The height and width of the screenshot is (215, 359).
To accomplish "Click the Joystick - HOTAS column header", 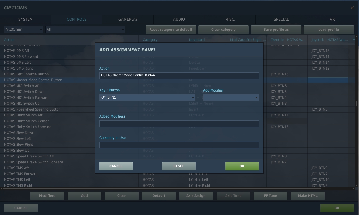I will point(328,40).
